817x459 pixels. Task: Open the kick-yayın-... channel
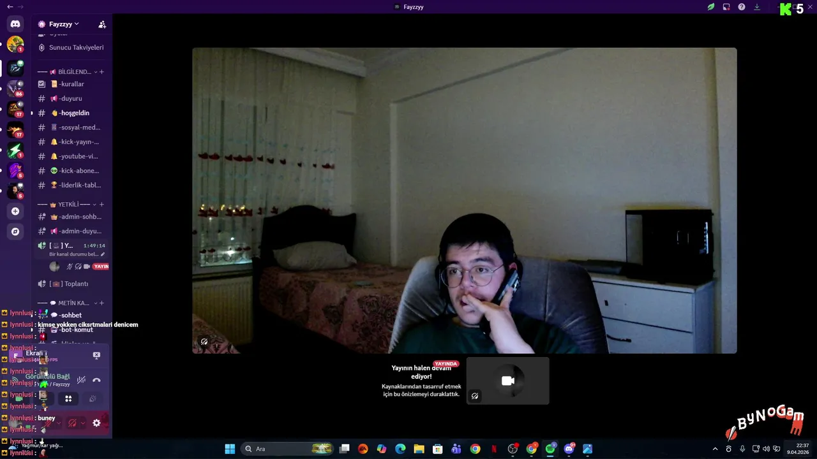coord(71,142)
